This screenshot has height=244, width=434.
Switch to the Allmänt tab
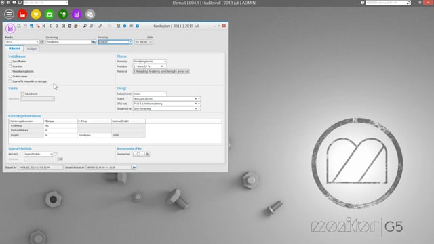click(x=14, y=49)
